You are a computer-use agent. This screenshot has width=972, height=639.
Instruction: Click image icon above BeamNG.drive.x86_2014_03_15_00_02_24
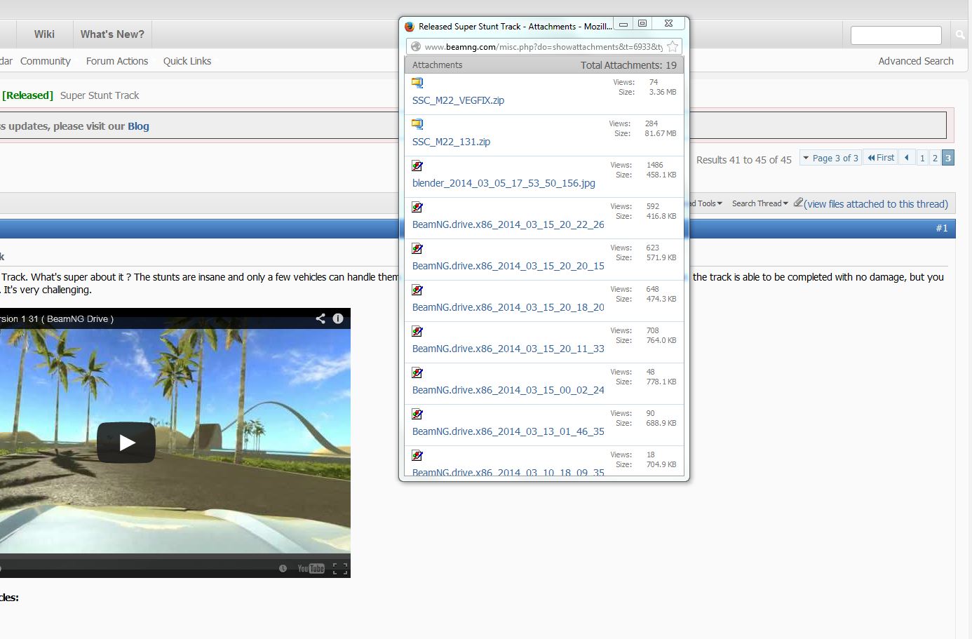[417, 372]
